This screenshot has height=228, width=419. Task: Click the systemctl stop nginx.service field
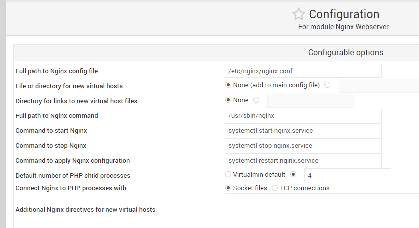pos(303,145)
